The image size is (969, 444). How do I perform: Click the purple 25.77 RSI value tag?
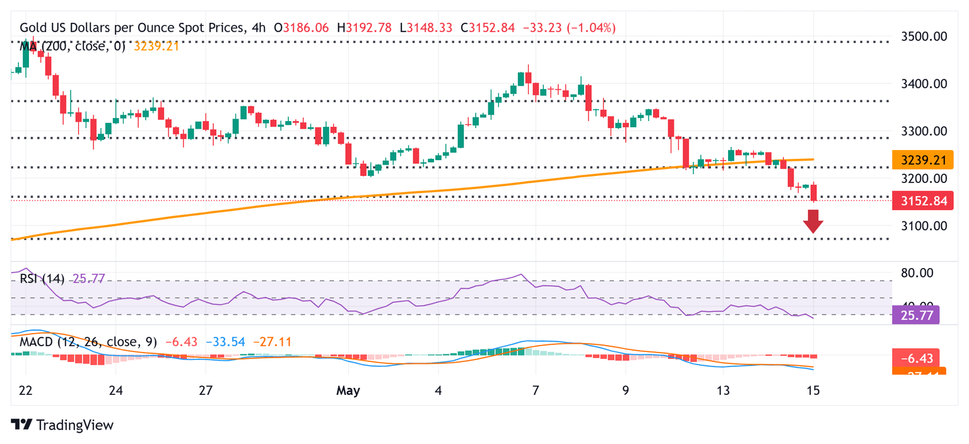point(916,314)
